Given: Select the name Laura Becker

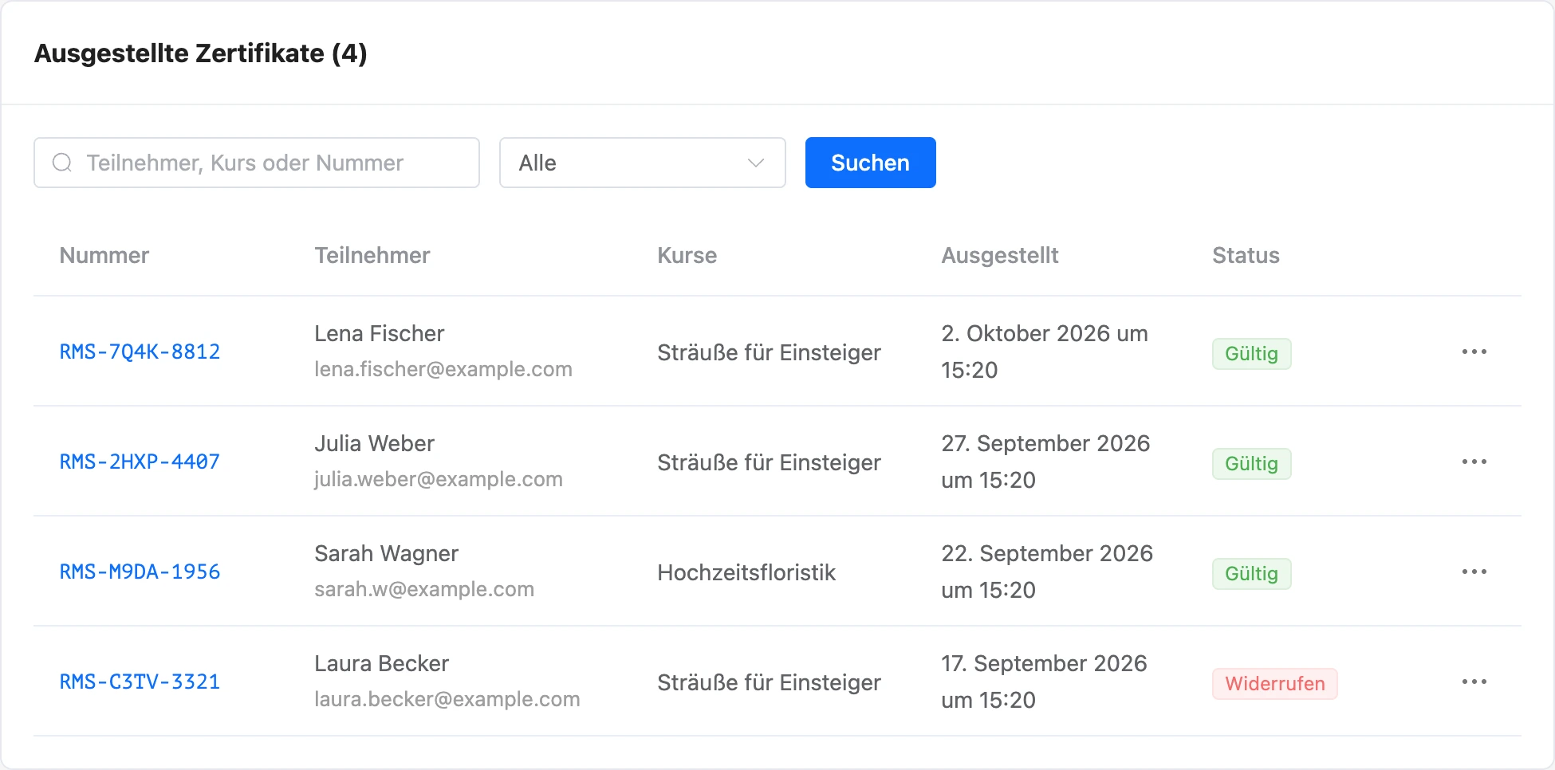Looking at the screenshot, I should pos(382,663).
